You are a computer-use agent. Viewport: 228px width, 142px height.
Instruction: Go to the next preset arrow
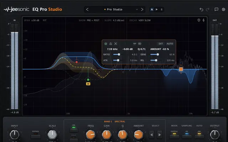(142, 10)
